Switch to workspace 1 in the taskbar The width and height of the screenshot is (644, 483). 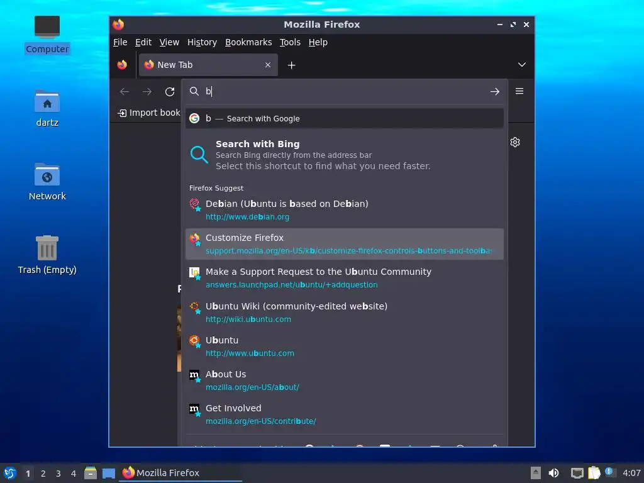point(28,473)
